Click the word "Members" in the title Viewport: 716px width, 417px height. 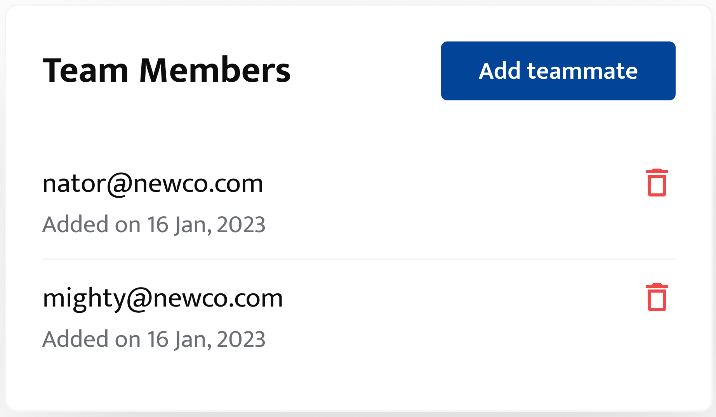point(215,71)
